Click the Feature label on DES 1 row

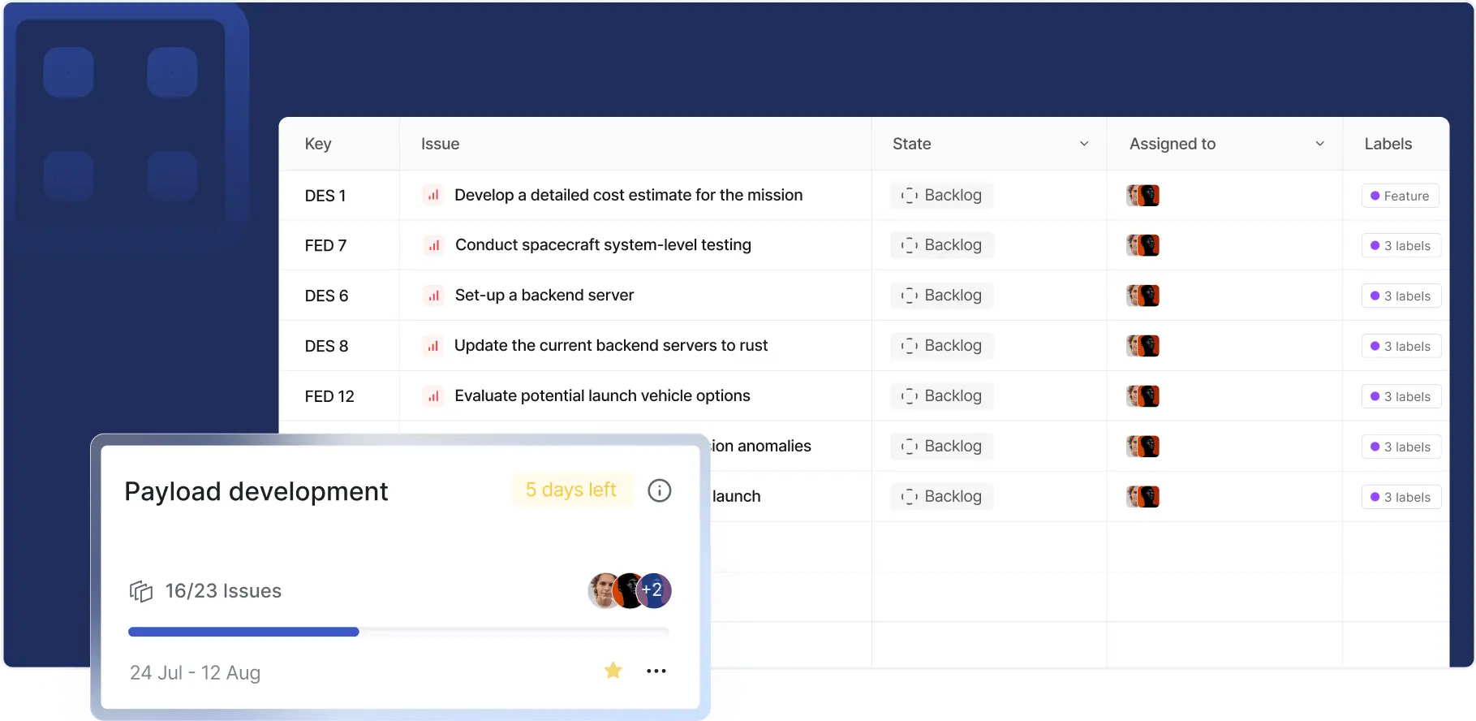pos(1400,196)
